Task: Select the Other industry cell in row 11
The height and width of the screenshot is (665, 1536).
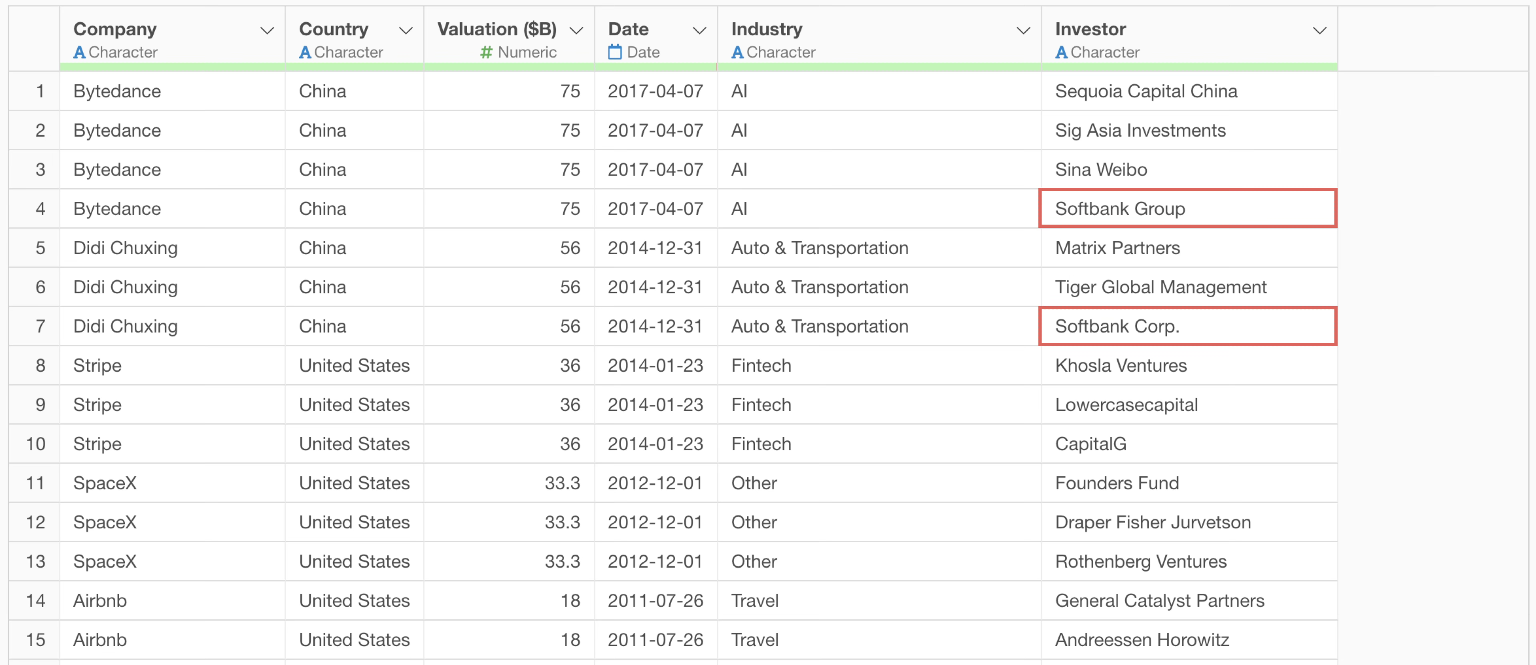Action: [880, 483]
